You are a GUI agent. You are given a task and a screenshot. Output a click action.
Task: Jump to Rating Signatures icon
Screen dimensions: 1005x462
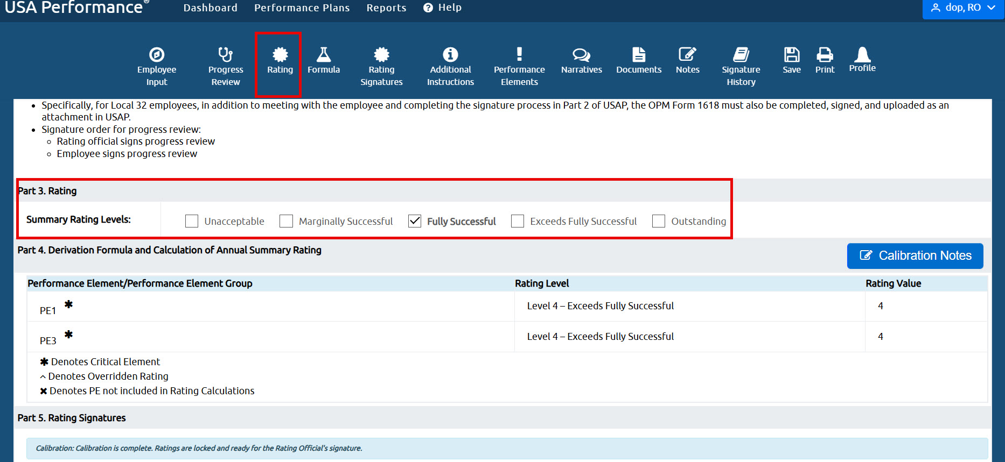coord(381,55)
